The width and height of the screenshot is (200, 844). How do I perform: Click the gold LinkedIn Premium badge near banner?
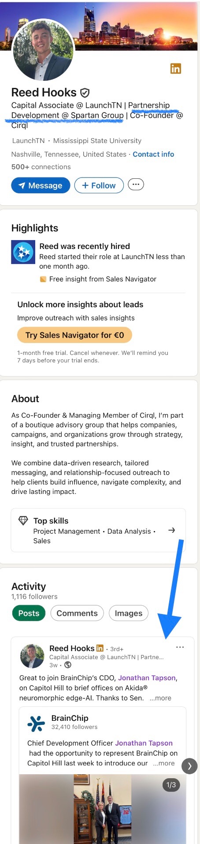coord(176,68)
